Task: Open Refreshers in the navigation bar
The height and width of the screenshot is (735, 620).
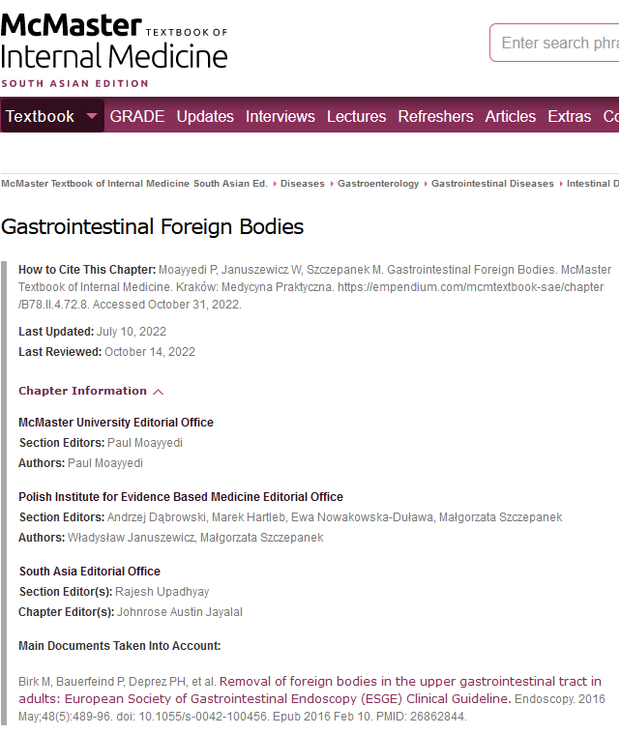Action: [x=435, y=116]
